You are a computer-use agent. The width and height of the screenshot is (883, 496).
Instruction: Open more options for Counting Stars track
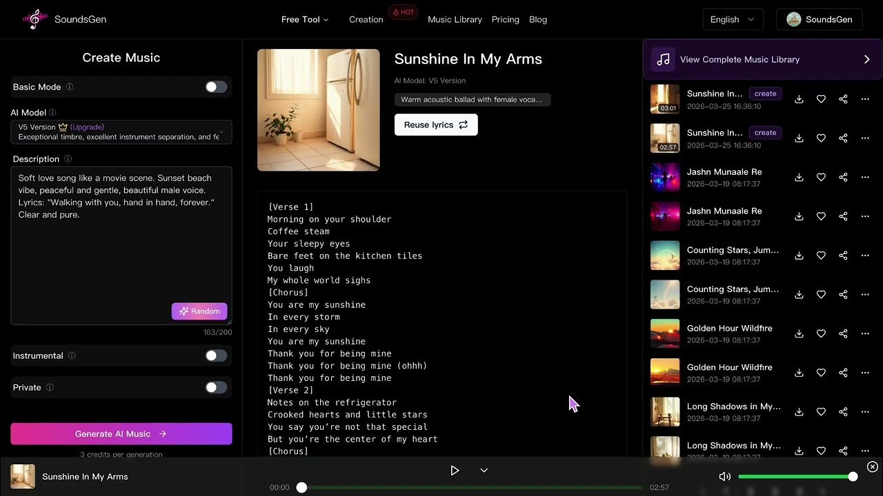coord(865,256)
